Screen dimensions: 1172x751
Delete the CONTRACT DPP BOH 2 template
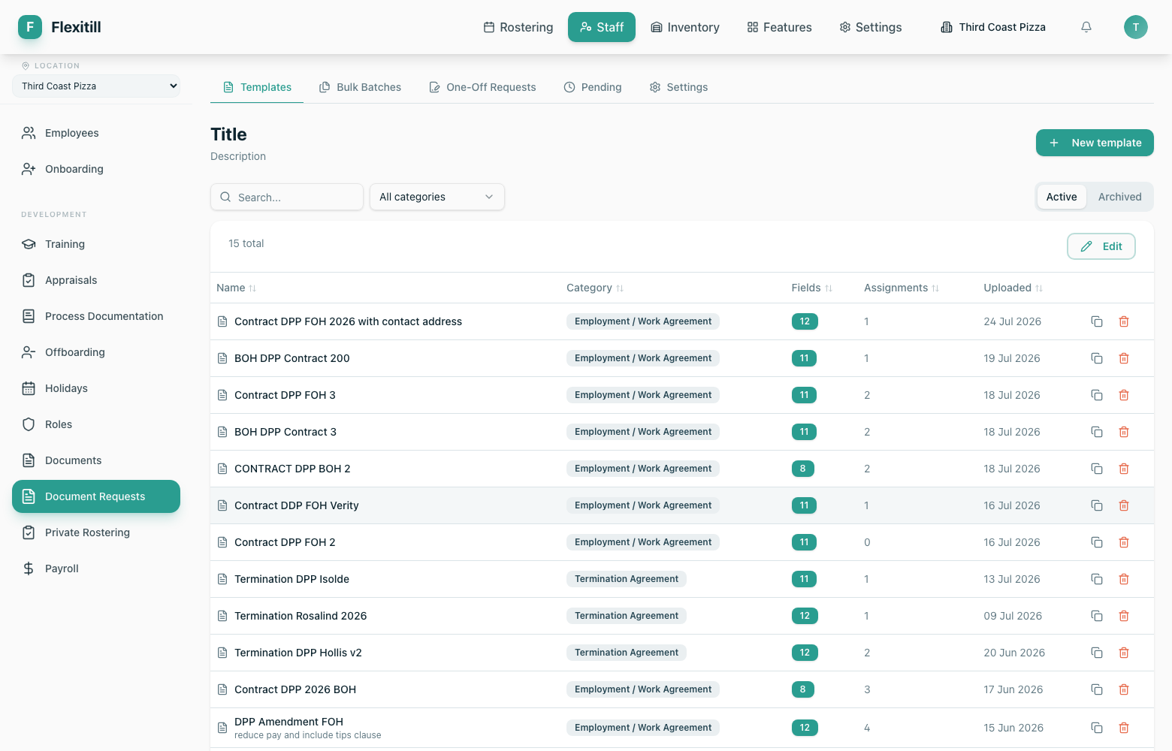tap(1124, 469)
